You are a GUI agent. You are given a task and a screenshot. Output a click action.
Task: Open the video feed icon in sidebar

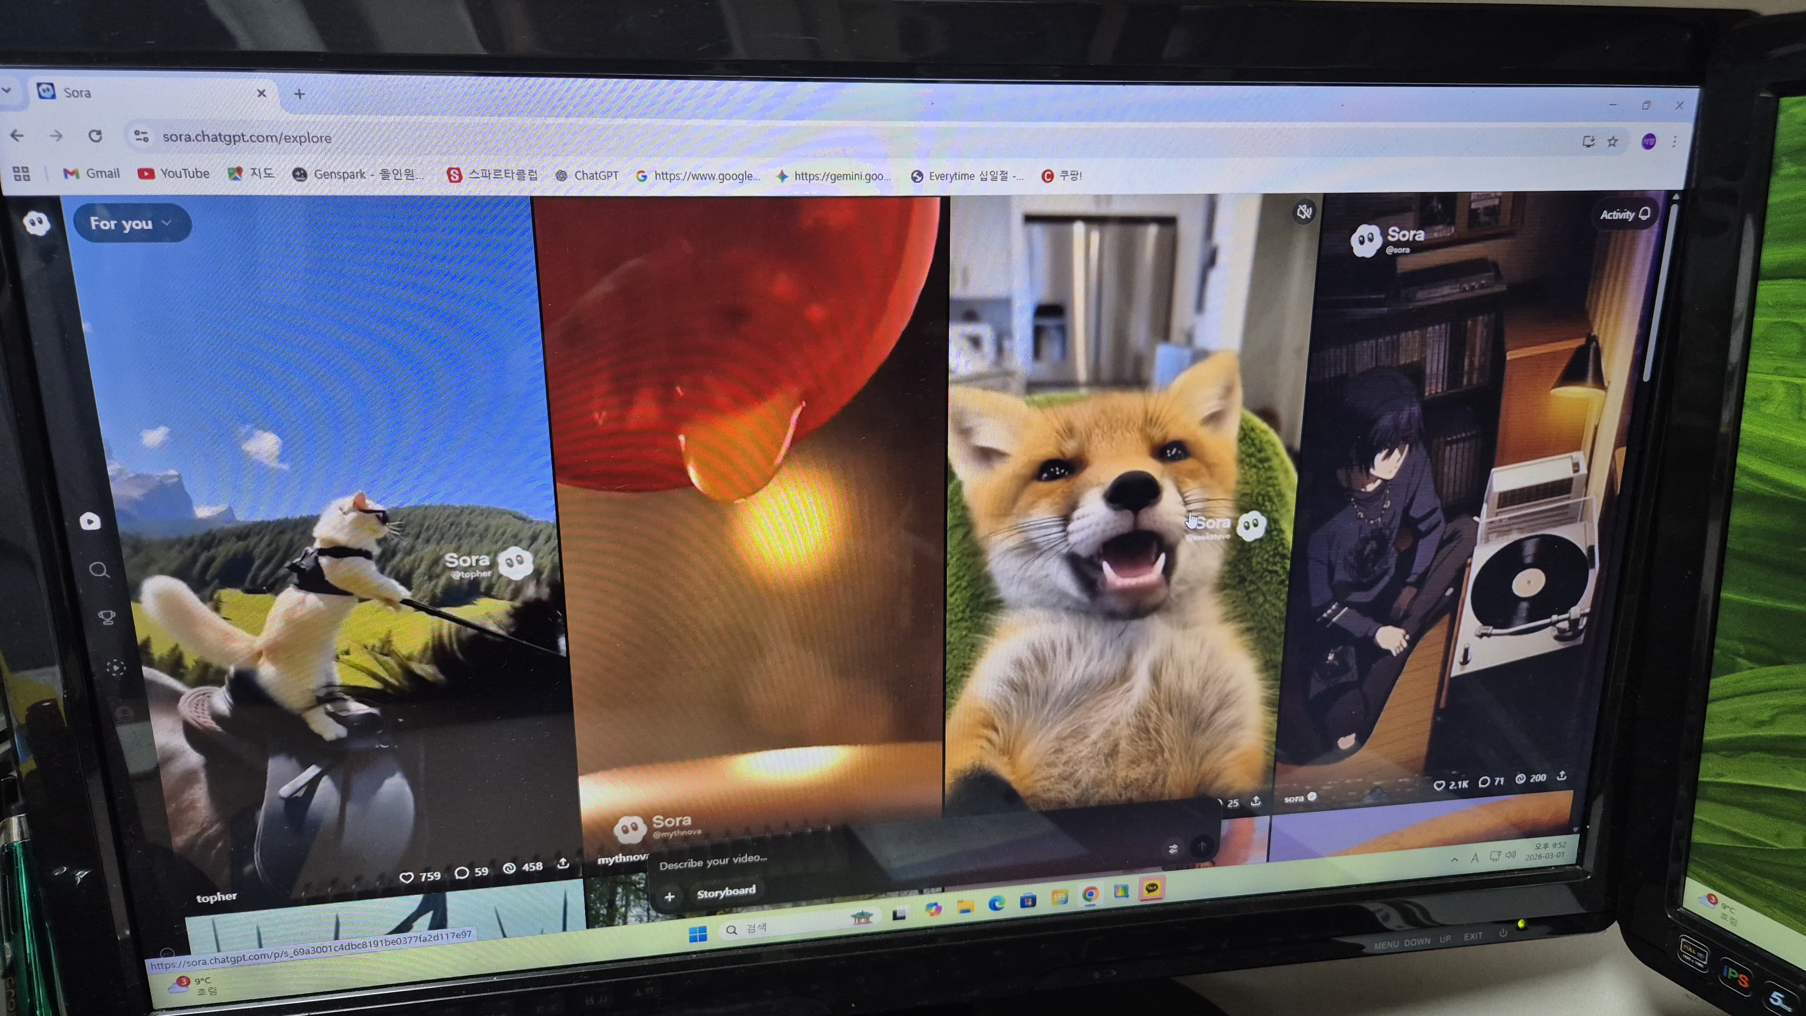tap(90, 522)
